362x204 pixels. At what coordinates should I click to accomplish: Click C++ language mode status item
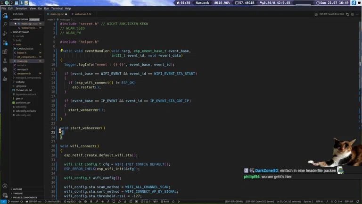[x=340, y=202]
